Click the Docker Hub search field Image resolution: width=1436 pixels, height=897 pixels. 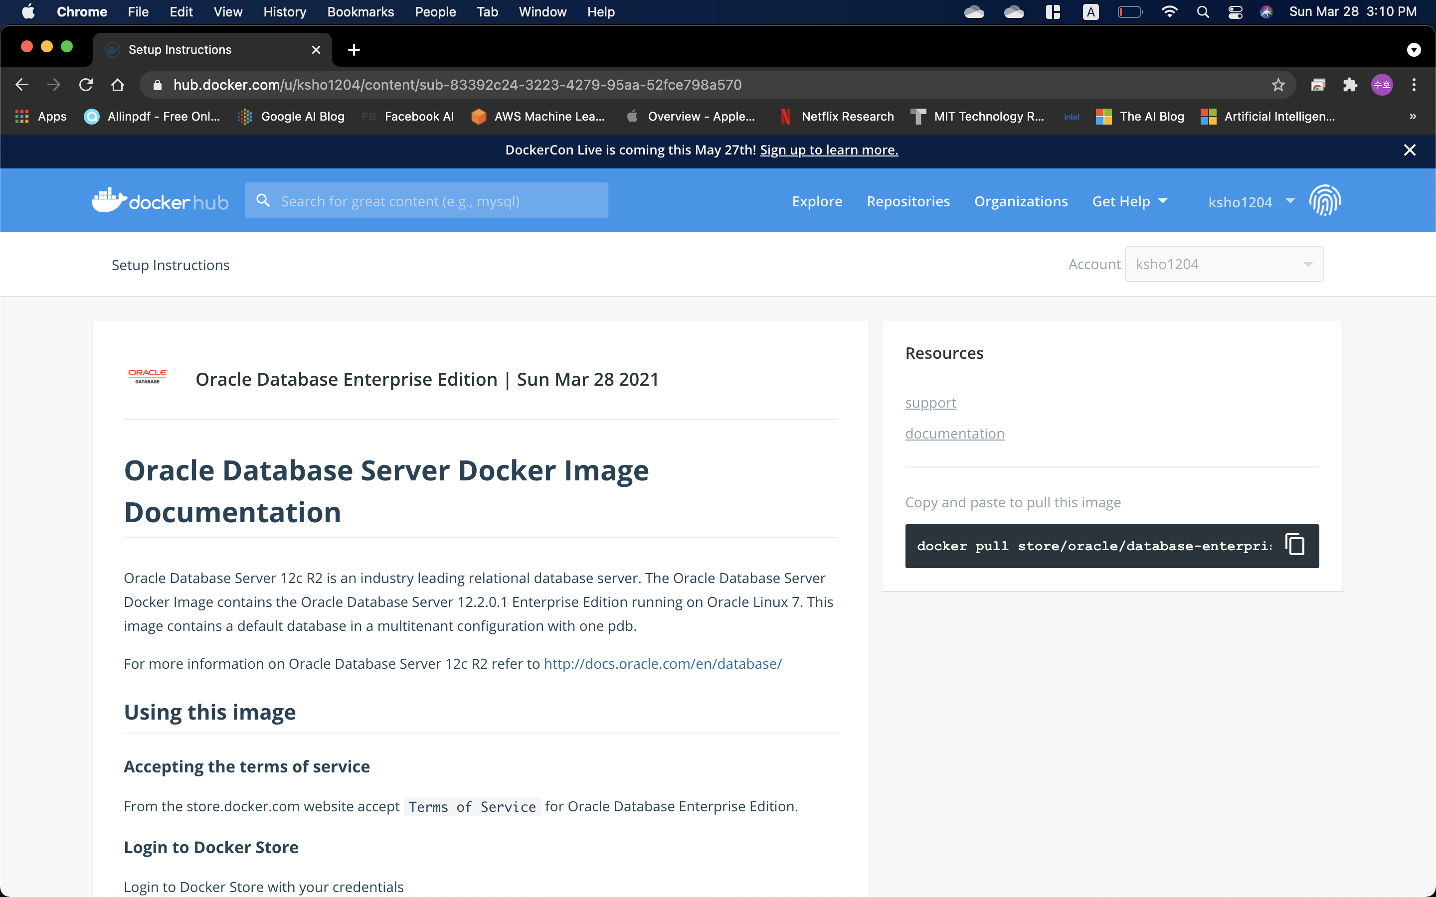coord(426,200)
